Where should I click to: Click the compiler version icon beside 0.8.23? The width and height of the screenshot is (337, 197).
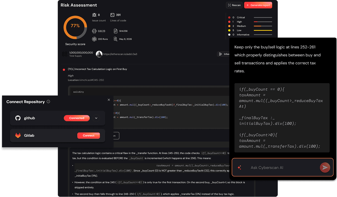click(x=94, y=31)
